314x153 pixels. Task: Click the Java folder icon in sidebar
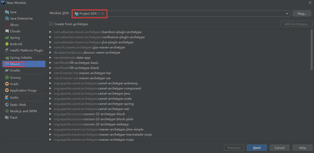tap(7, 12)
